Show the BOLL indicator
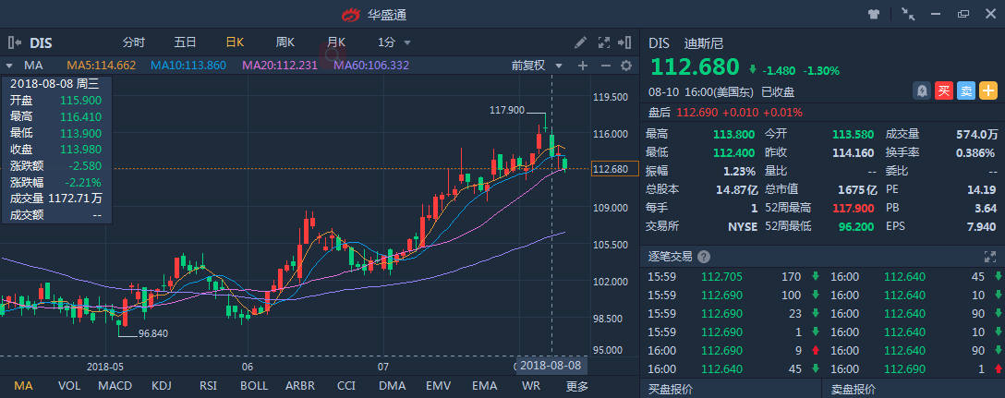Screen dimensions: 1005x398 click(x=254, y=386)
